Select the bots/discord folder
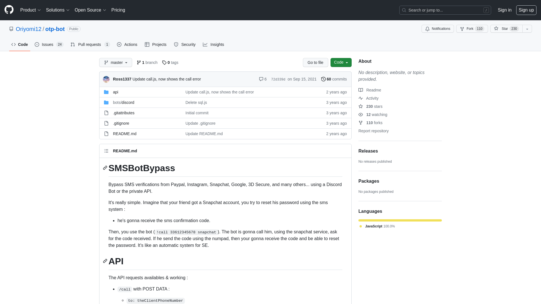 123,102
